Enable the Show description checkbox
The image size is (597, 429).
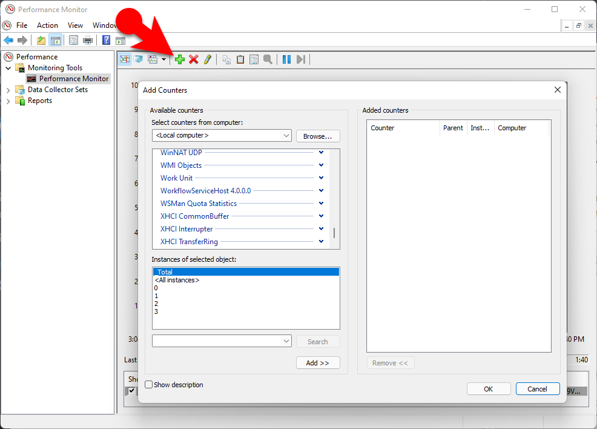(x=149, y=385)
